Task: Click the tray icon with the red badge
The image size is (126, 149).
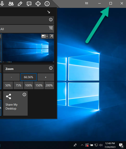Action: pos(87,145)
